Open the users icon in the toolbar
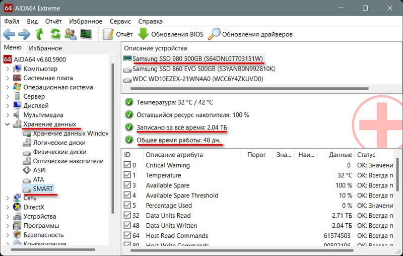 (71, 34)
